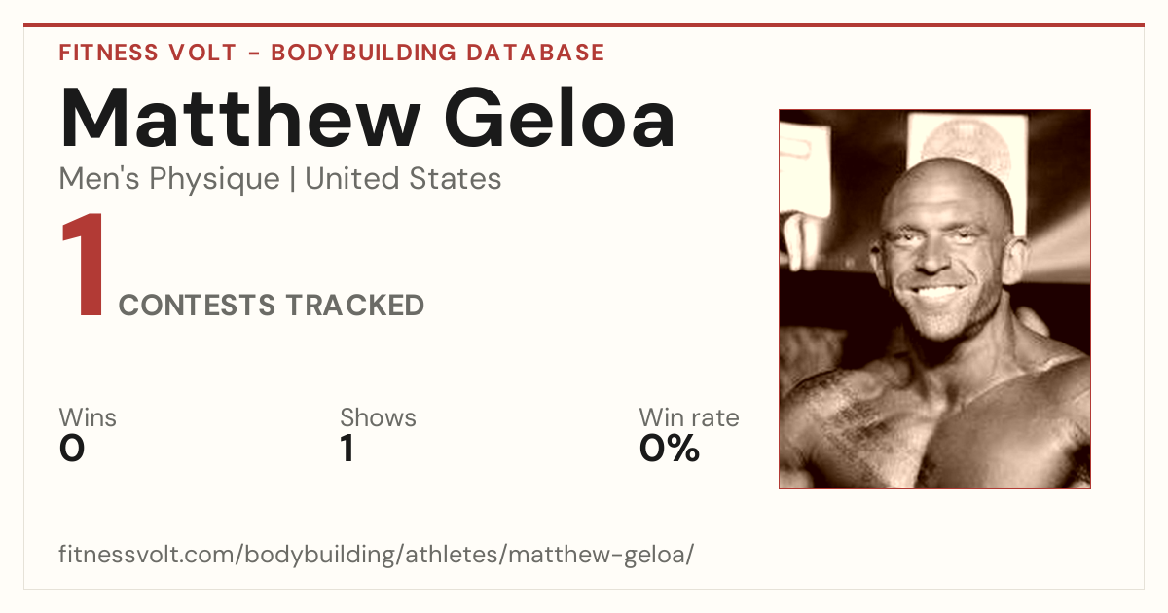The image size is (1168, 613).
Task: Select the Shows value of 1
Action: (347, 449)
